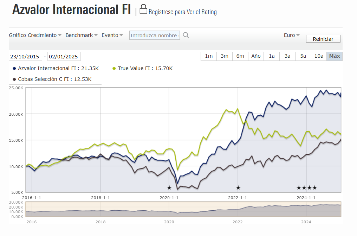Click the search magnifier icon

186,35
